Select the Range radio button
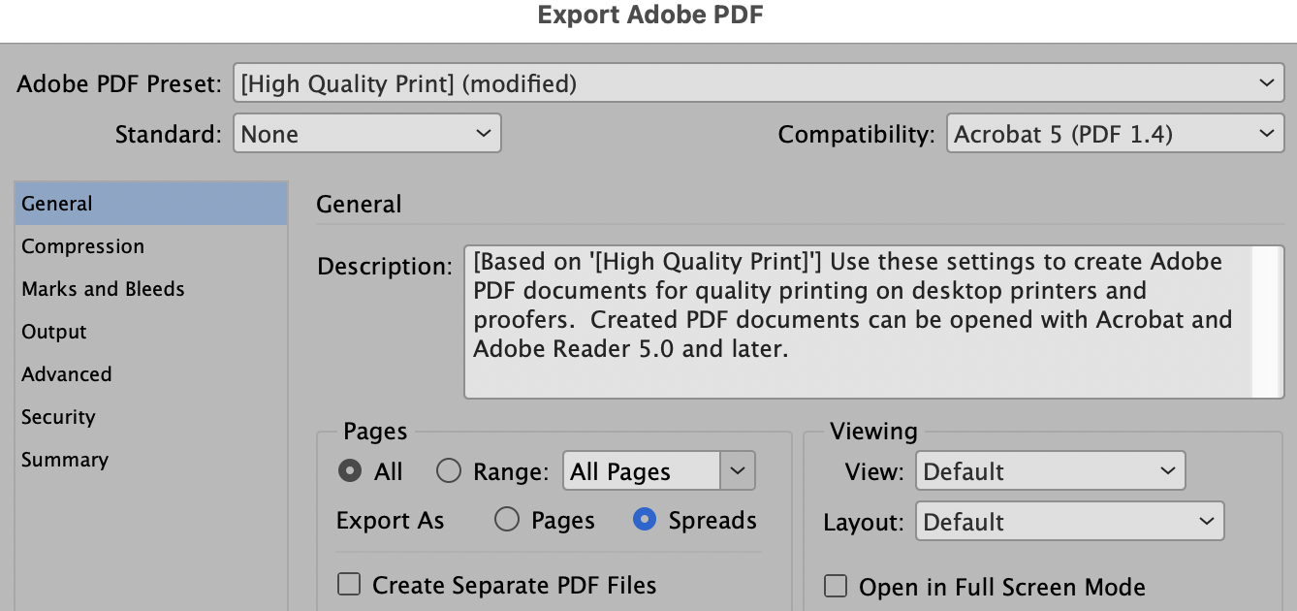 click(x=448, y=470)
